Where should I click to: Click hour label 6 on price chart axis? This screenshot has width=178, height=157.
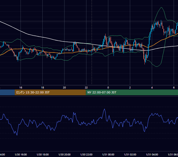click(x=174, y=87)
